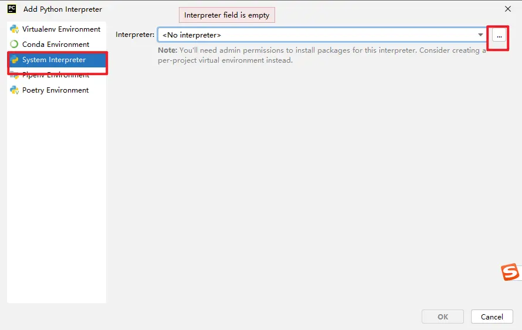The height and width of the screenshot is (330, 522).
Task: Select Conda Environment option
Action: [x=56, y=44]
